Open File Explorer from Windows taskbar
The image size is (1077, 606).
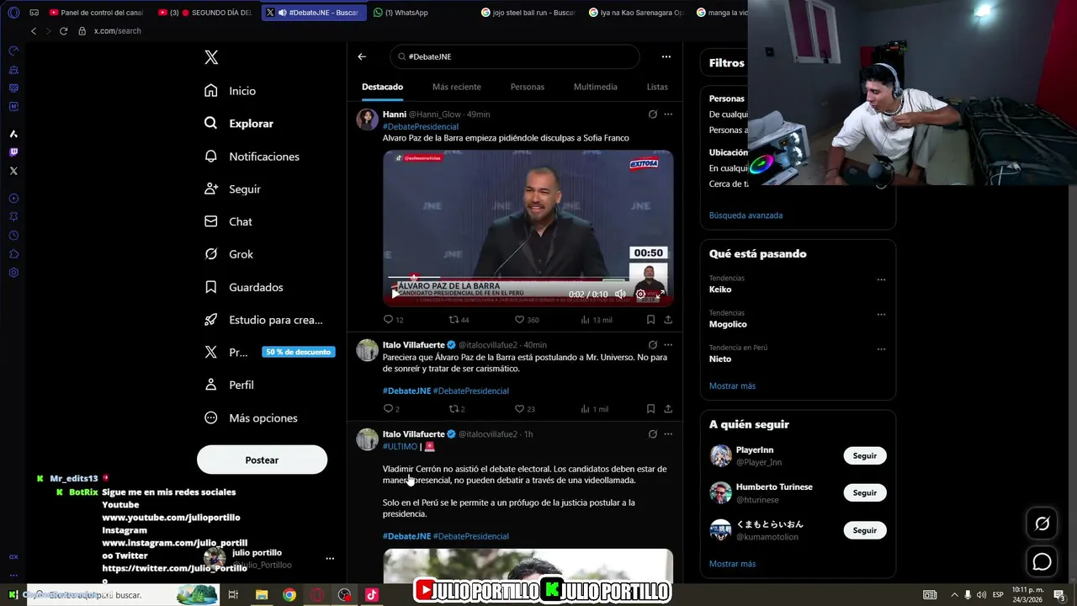(262, 595)
